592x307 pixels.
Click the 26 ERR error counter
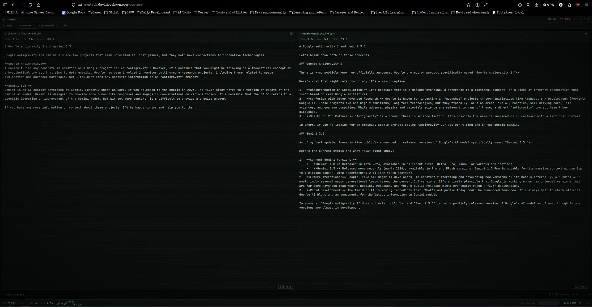coord(565,20)
